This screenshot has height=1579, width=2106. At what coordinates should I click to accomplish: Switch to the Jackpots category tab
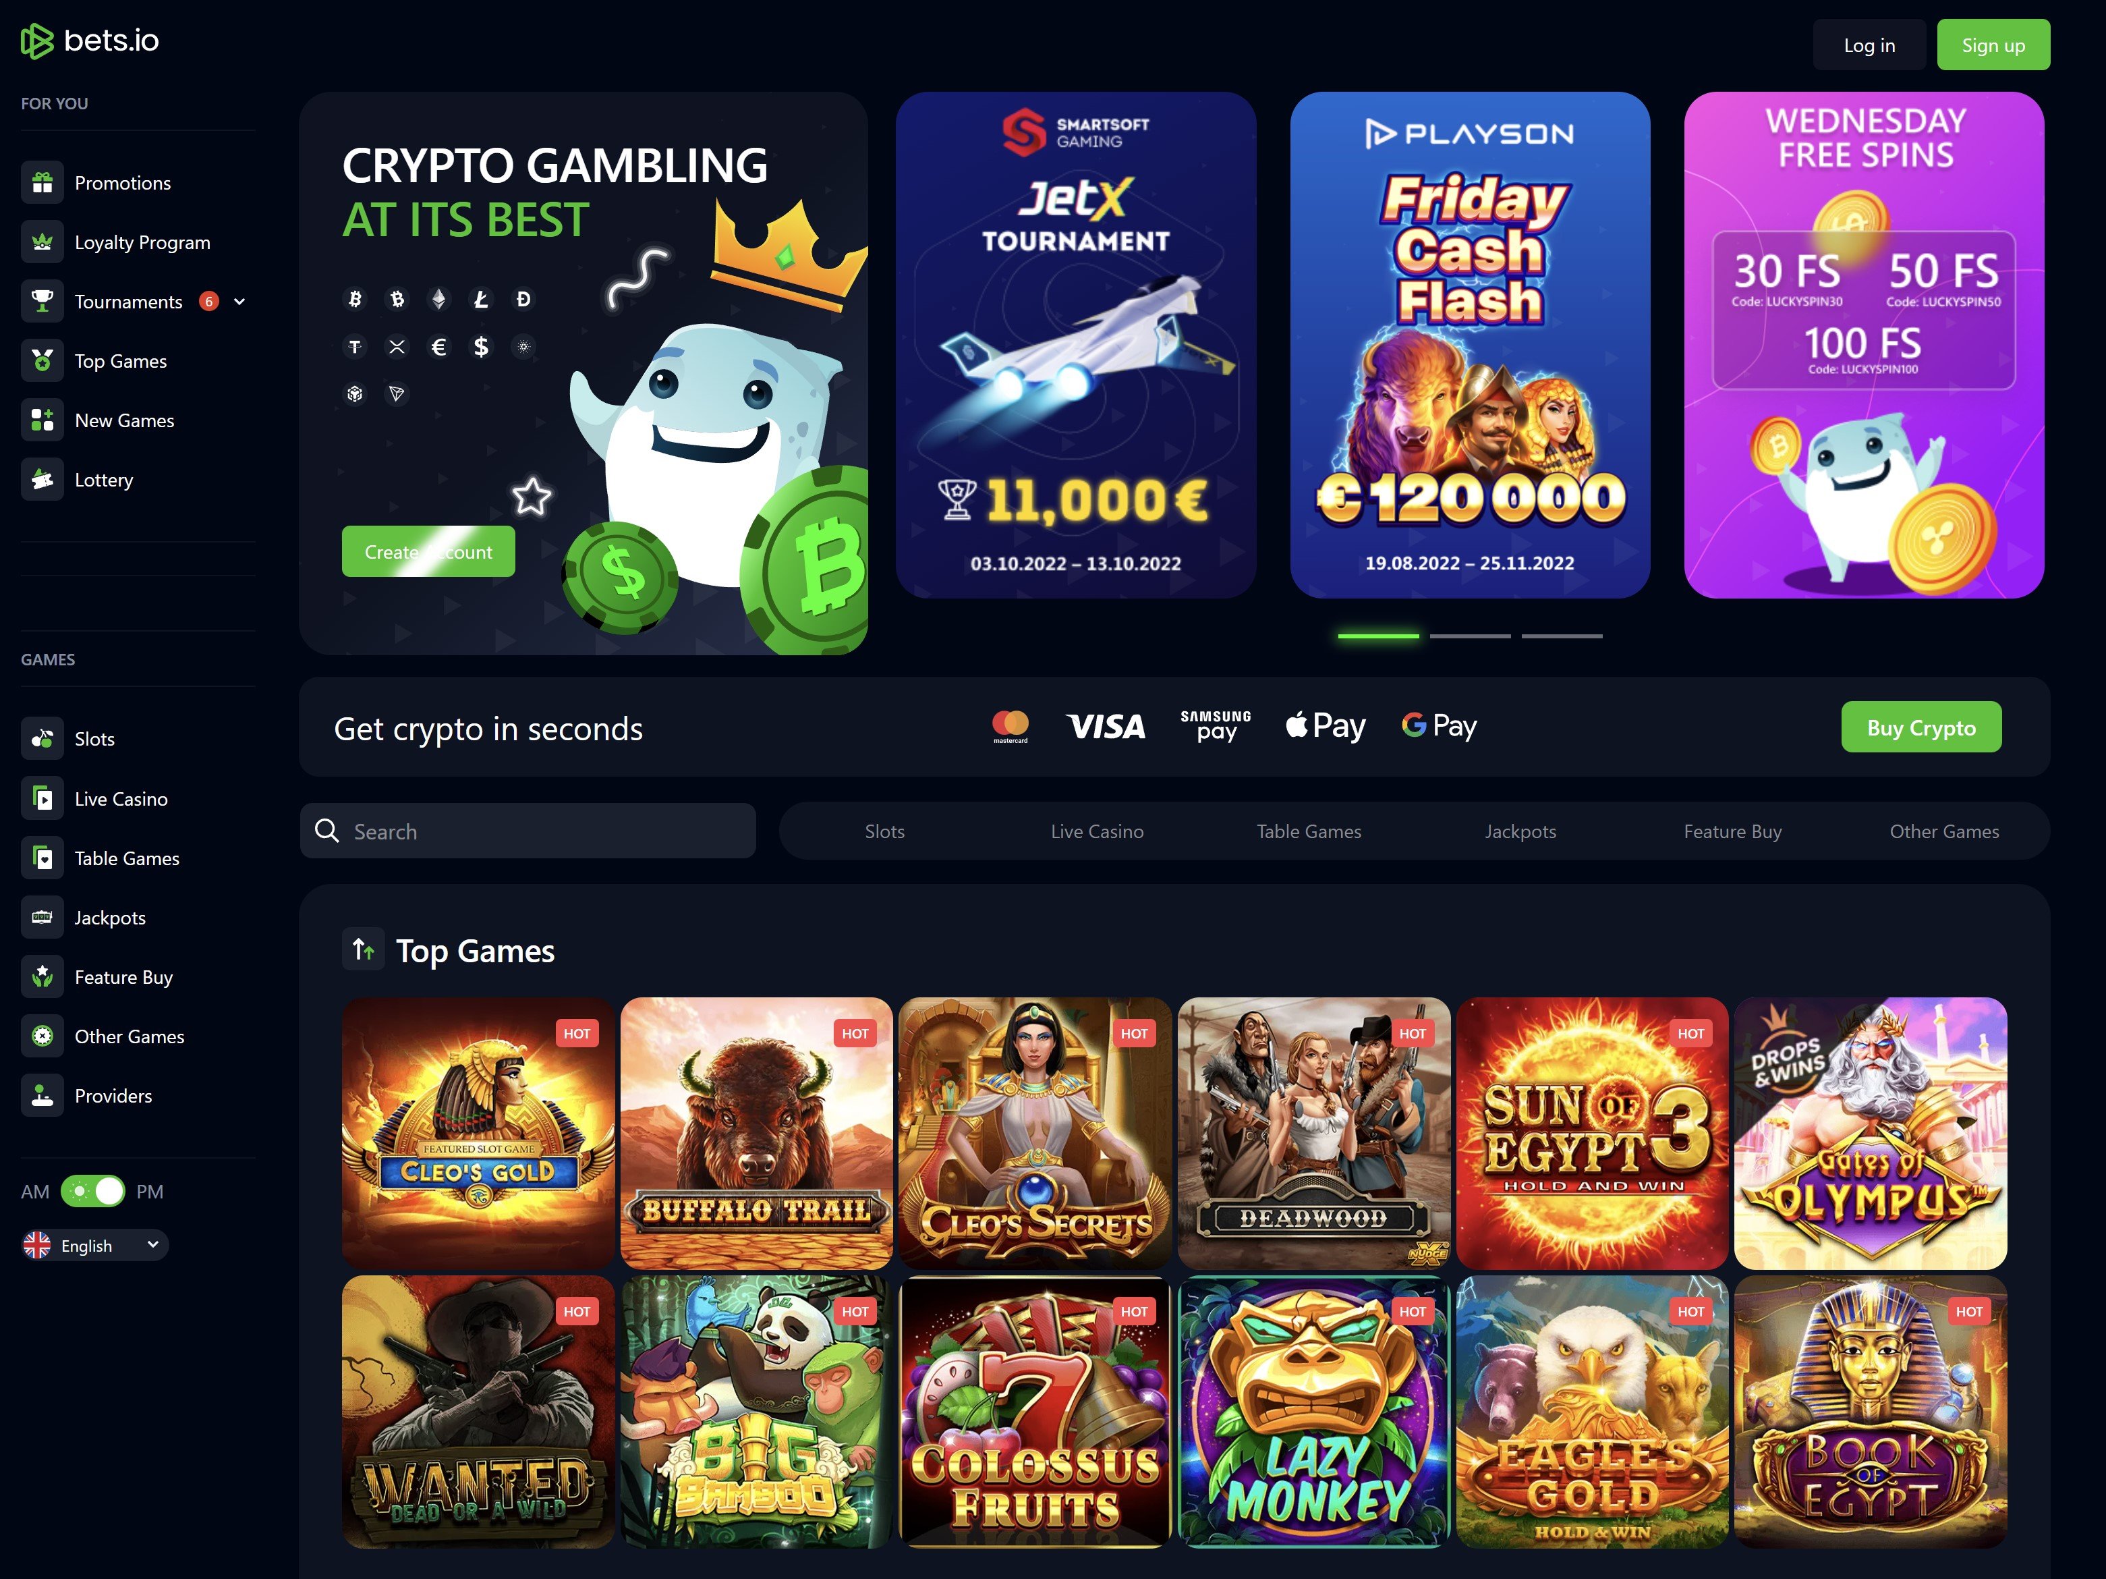click(1520, 831)
